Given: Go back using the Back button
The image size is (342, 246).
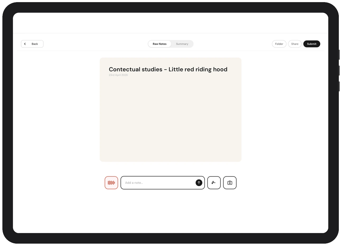Looking at the screenshot, I should point(32,44).
